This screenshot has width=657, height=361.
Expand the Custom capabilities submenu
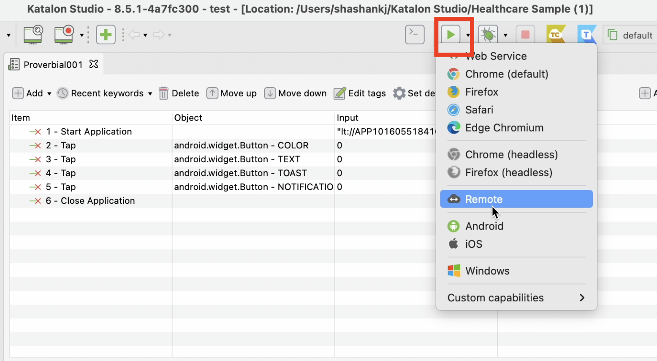pos(516,298)
